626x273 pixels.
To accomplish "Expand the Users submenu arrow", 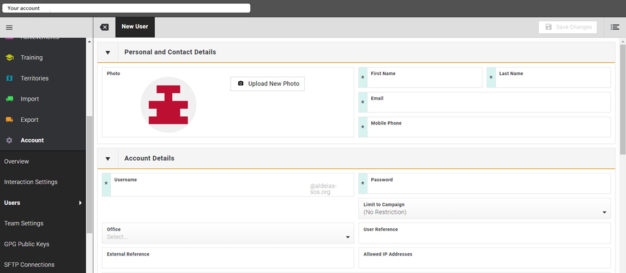I will (80, 203).
